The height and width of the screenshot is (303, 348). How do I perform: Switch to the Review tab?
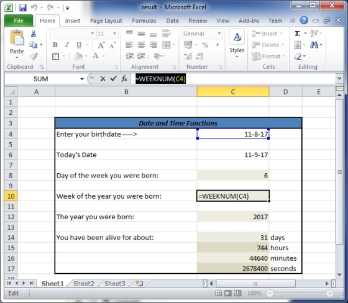coord(198,21)
